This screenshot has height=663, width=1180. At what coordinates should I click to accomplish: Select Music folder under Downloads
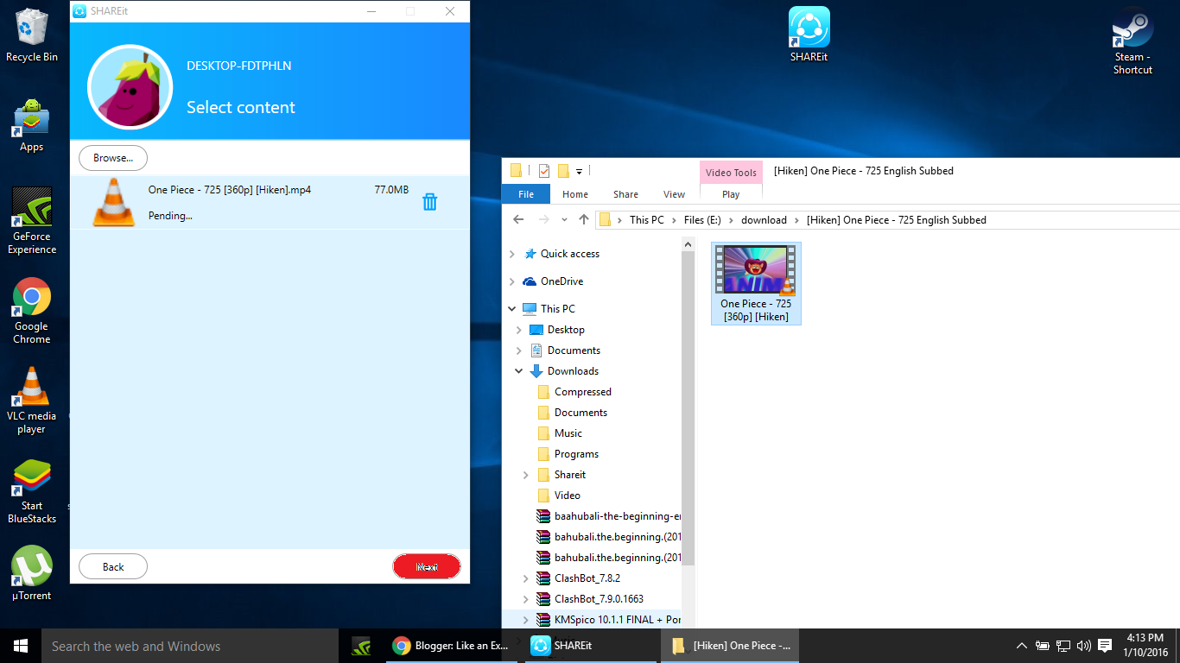(568, 433)
